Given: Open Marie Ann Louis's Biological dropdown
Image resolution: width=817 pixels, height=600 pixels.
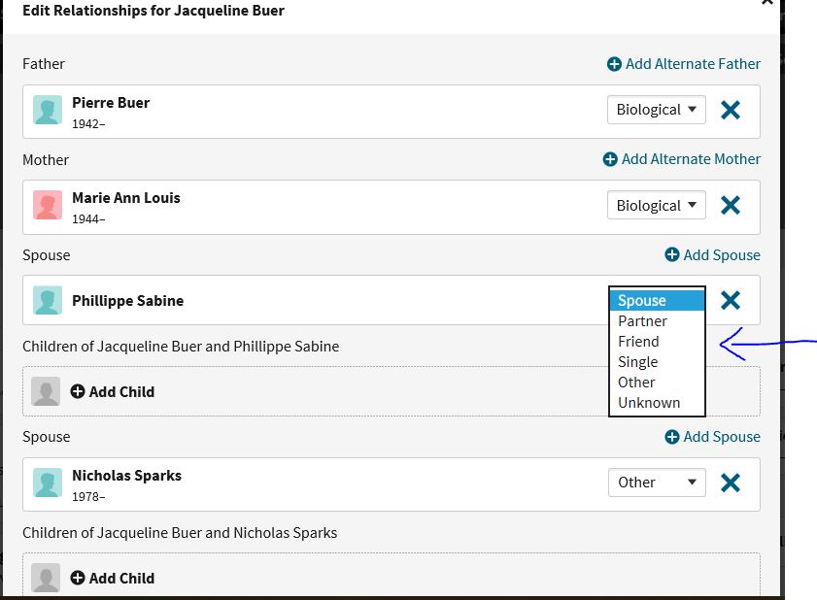Looking at the screenshot, I should point(657,205).
